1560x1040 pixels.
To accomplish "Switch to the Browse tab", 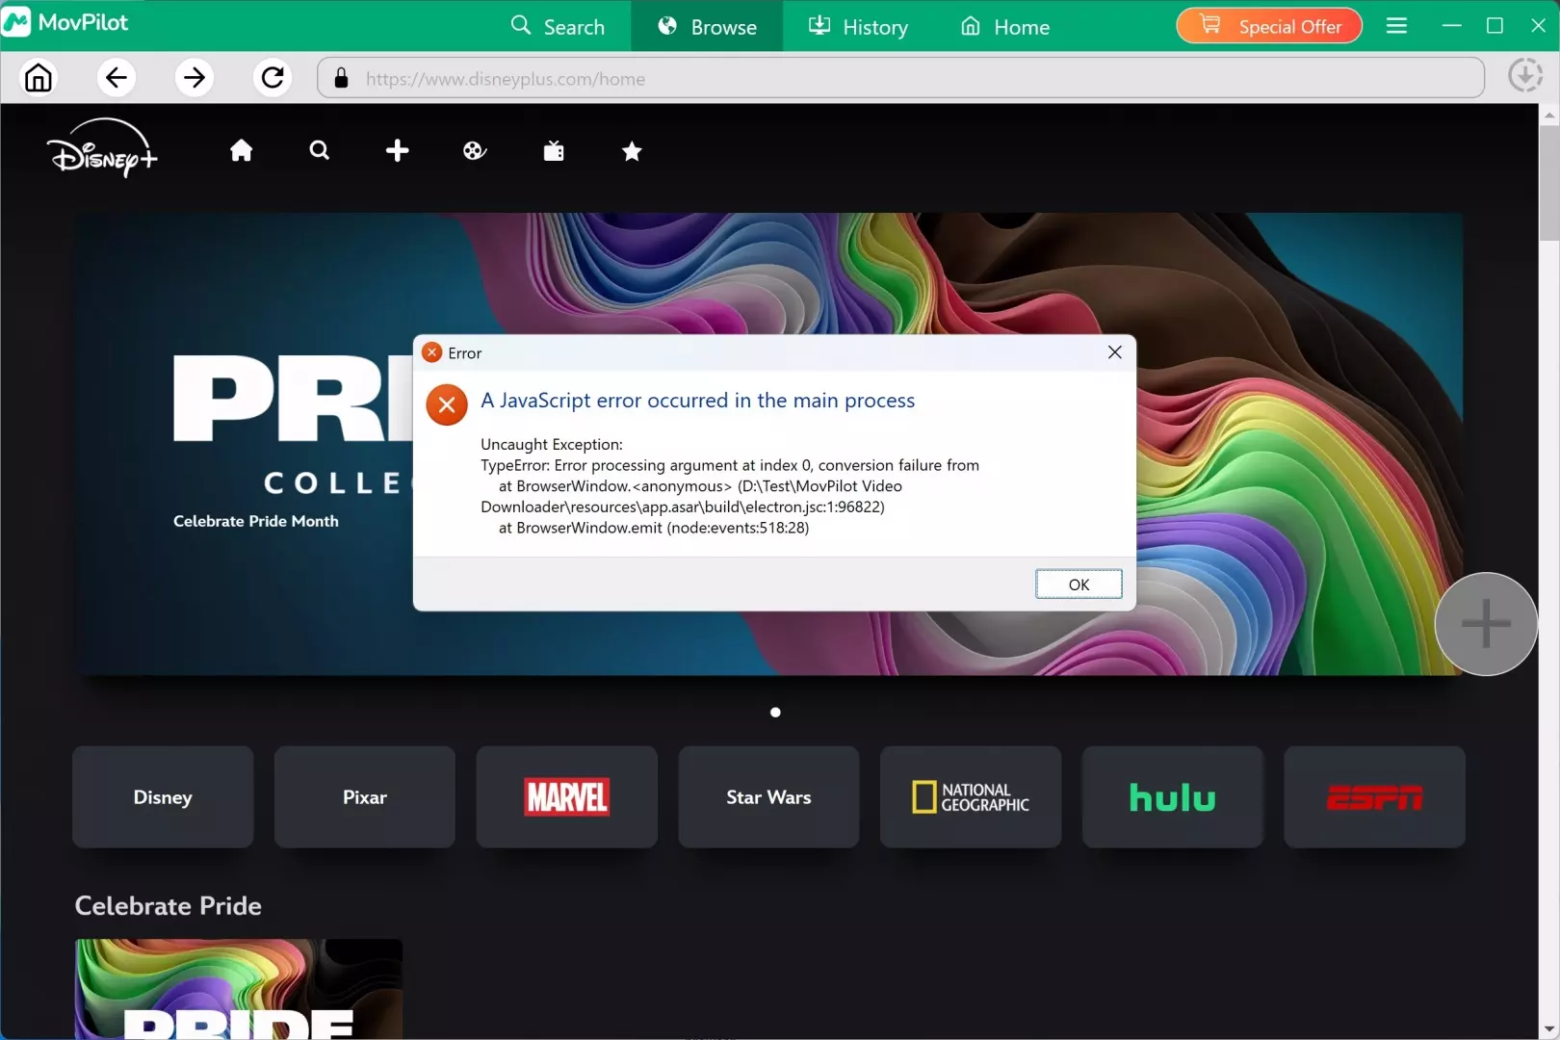I will point(707,26).
